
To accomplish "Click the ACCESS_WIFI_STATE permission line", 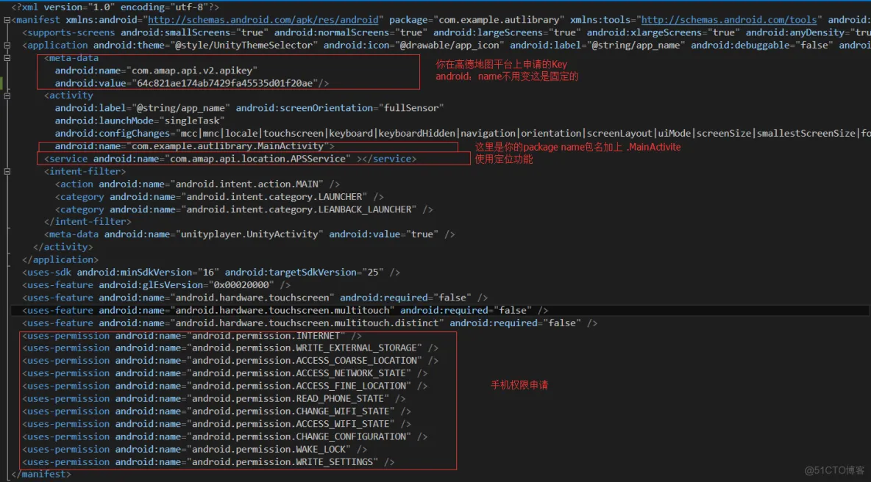I will tap(216, 425).
